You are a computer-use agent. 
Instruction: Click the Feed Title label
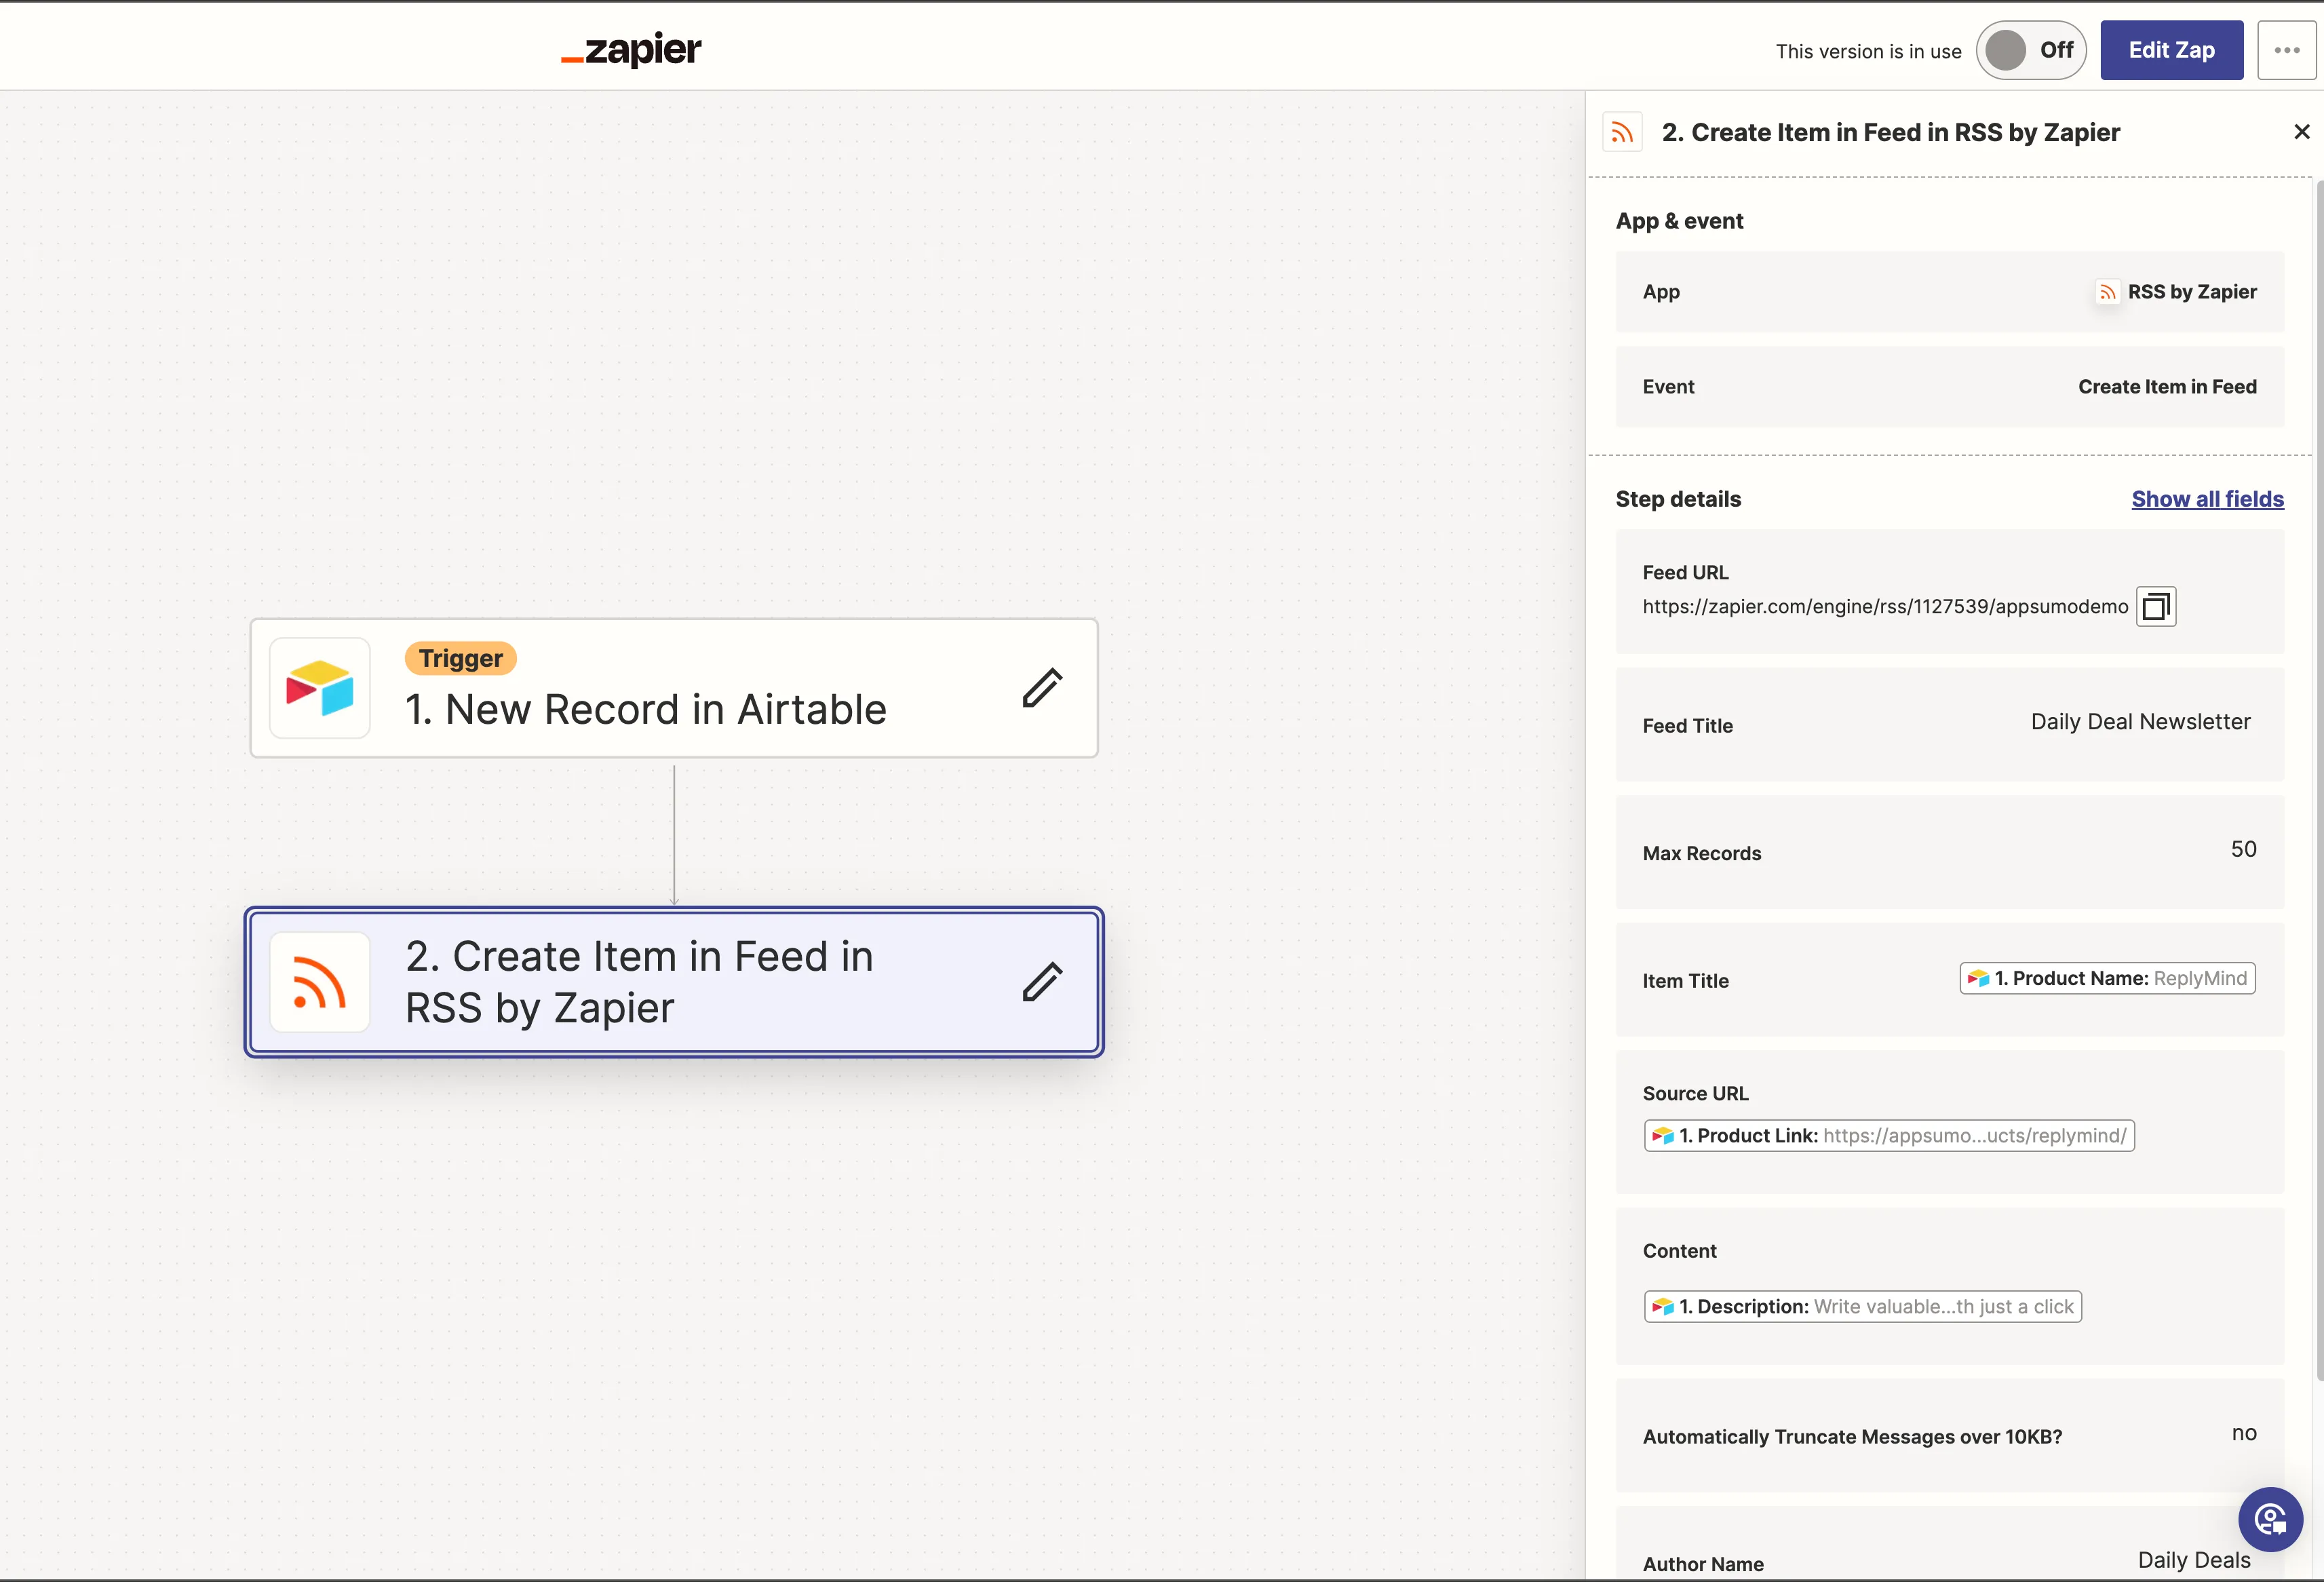coord(1687,726)
